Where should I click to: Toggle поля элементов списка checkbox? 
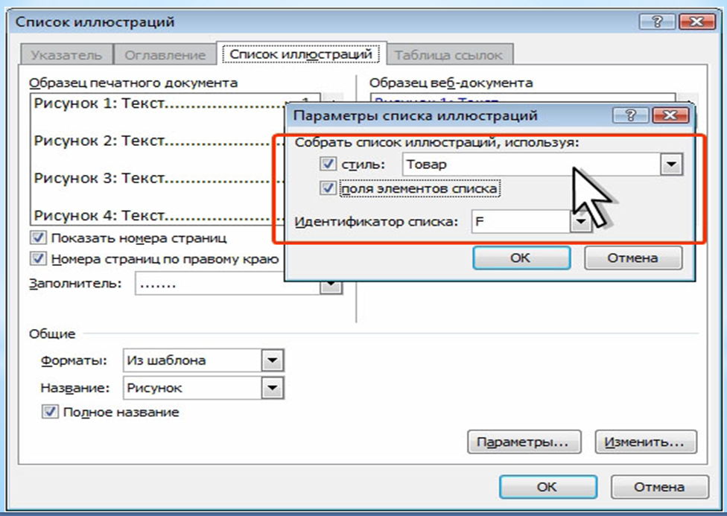328,188
